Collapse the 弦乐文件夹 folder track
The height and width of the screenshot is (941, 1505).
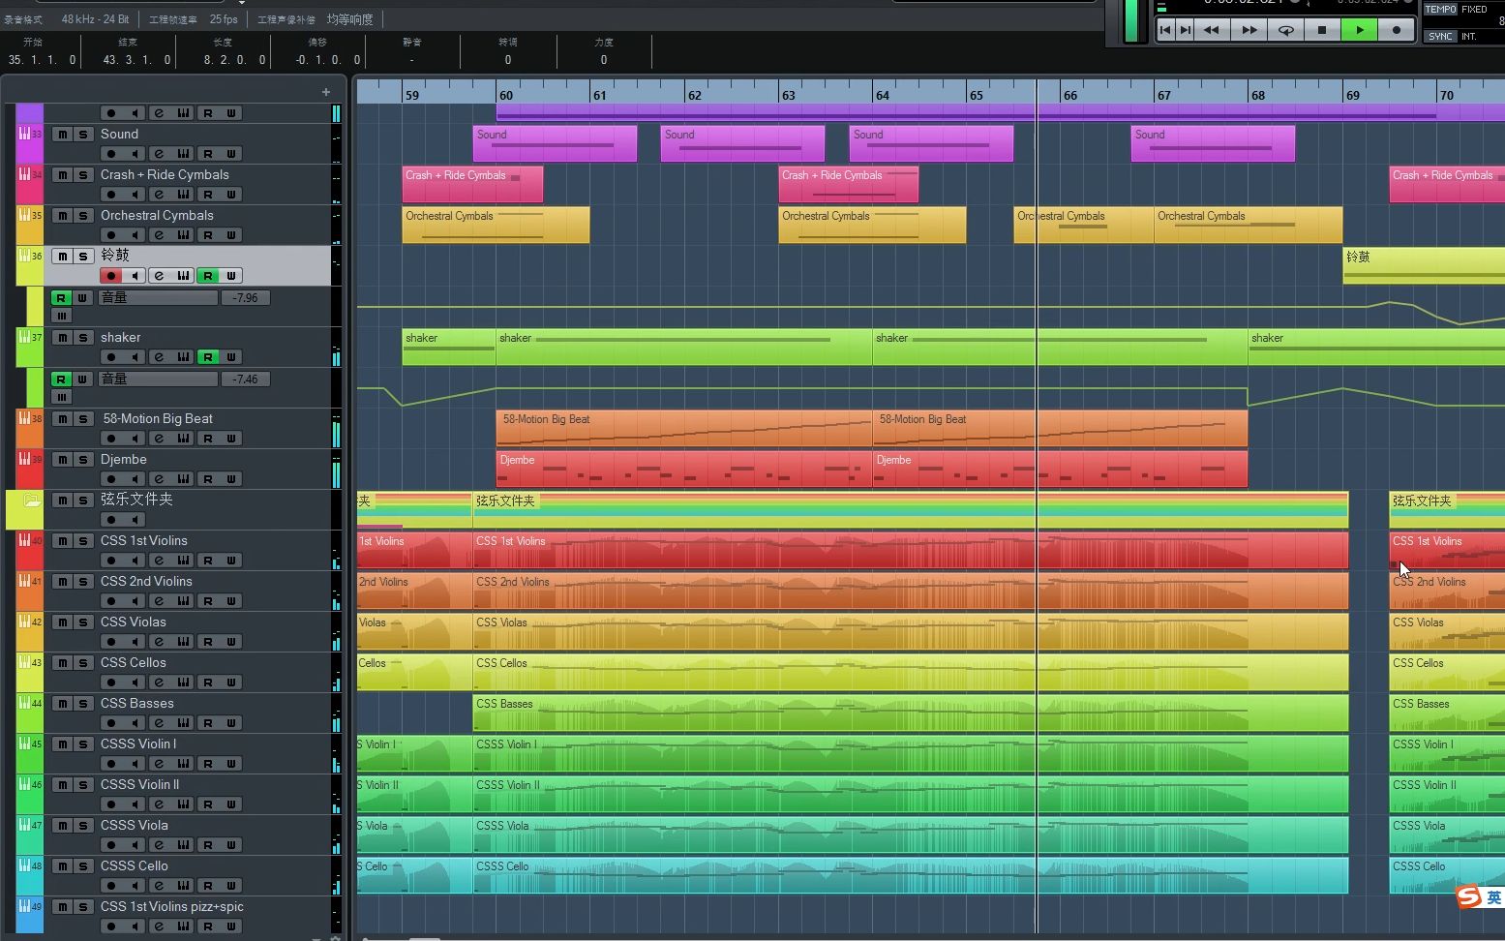32,501
